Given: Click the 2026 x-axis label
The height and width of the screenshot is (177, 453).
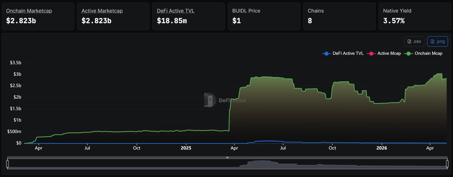Looking at the screenshot, I should click(x=382, y=148).
